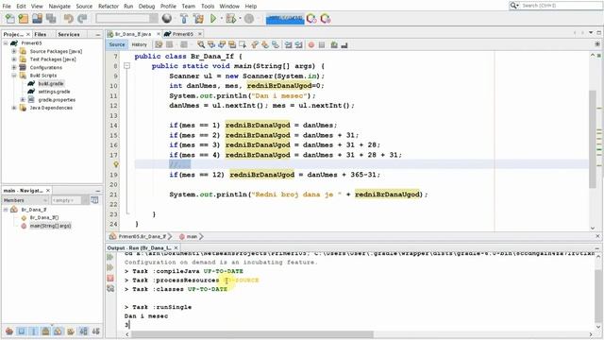
Task: Toggle Show Inherited Members filter in Navigator
Action: (x=9, y=331)
